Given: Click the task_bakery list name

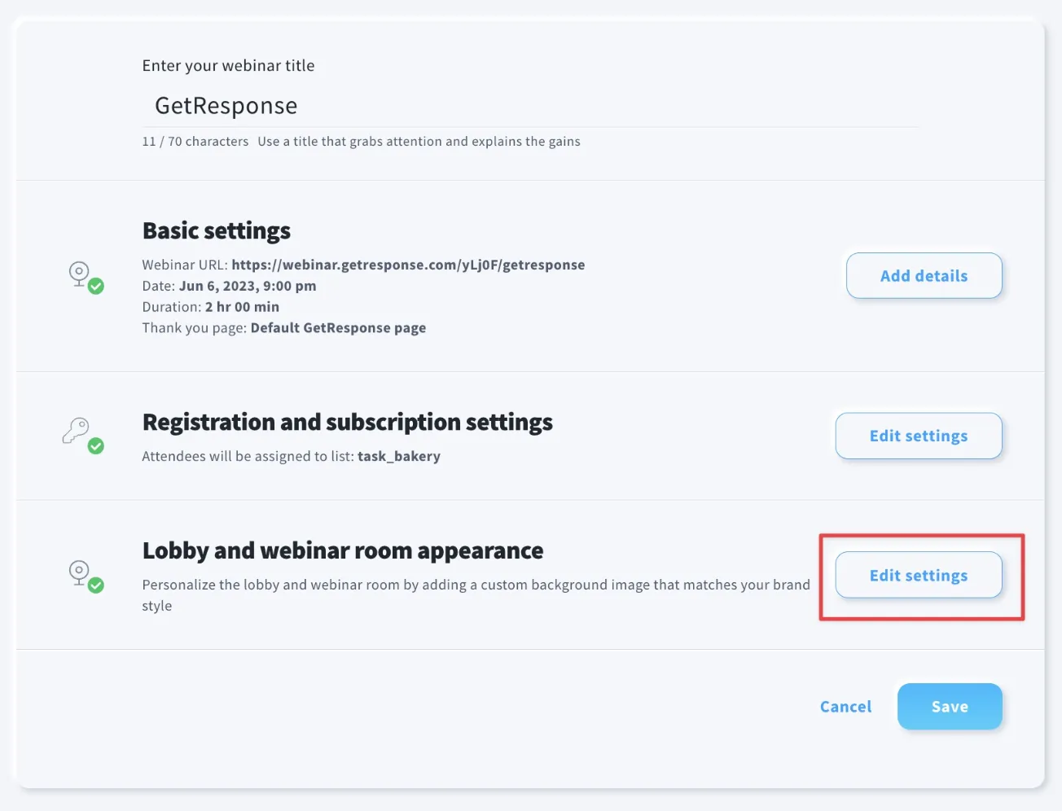Looking at the screenshot, I should (399, 456).
